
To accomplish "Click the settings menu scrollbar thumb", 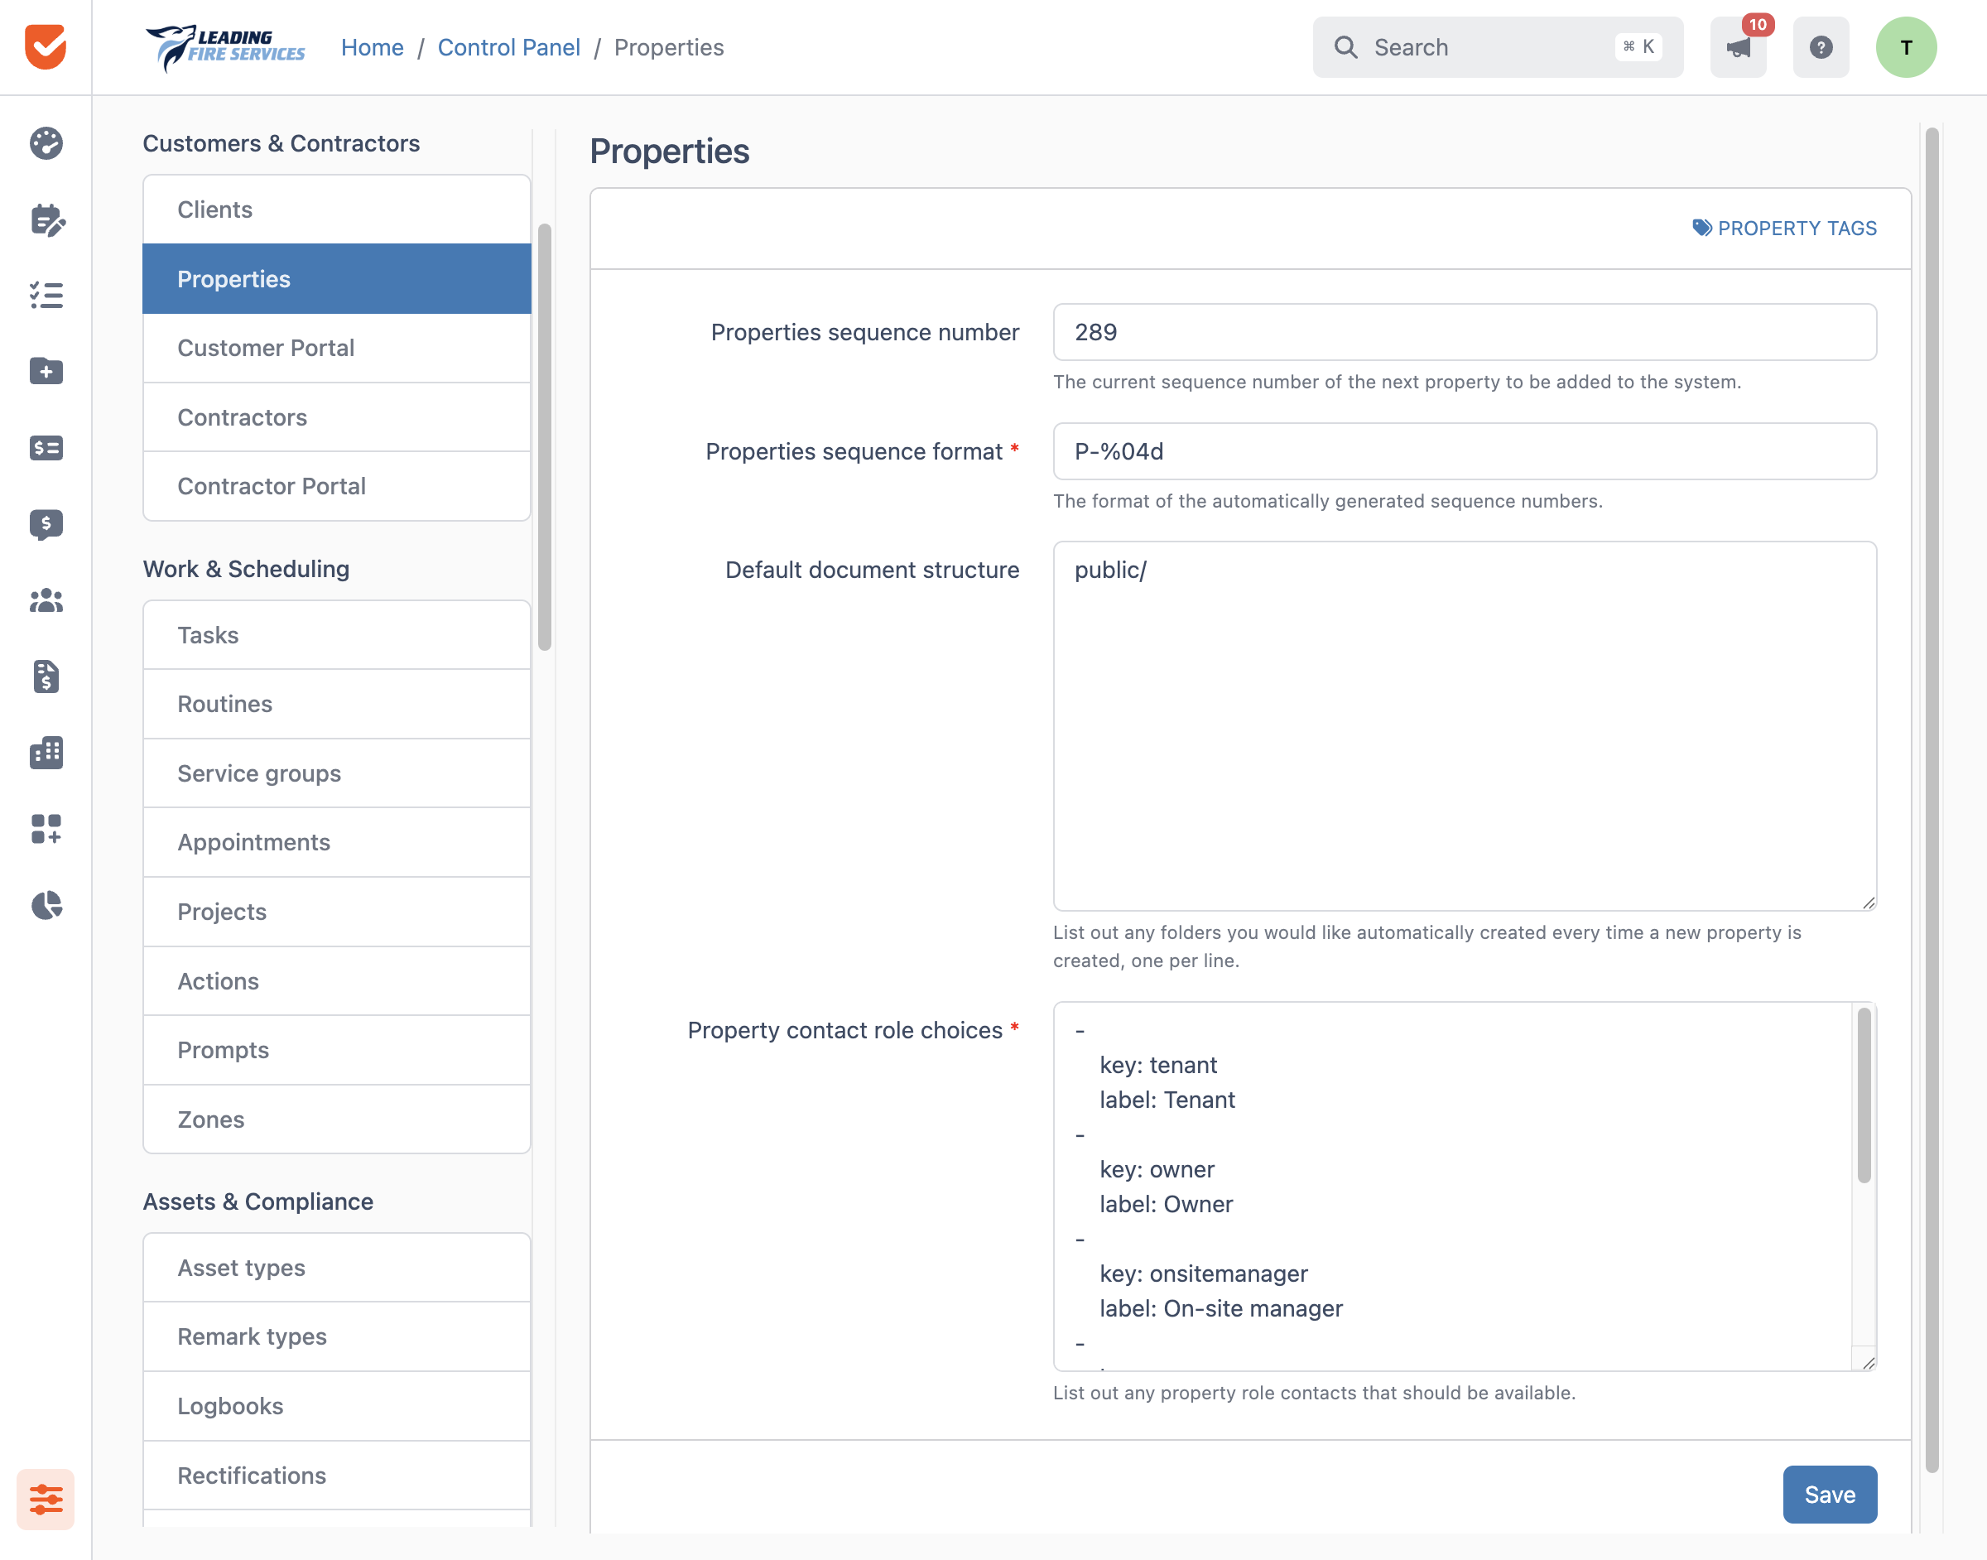I will click(545, 436).
